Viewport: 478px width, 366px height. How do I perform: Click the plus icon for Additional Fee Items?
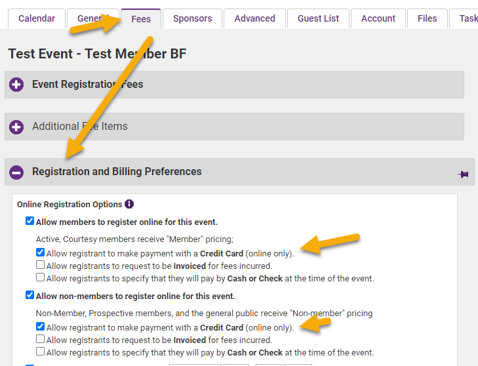16,127
